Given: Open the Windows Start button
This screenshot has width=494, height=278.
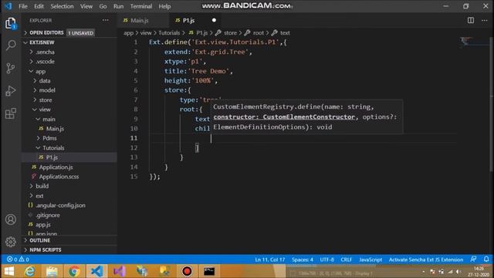Looking at the screenshot, I should [x=8, y=271].
